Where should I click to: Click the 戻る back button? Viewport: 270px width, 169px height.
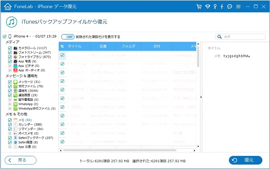pos(21,160)
